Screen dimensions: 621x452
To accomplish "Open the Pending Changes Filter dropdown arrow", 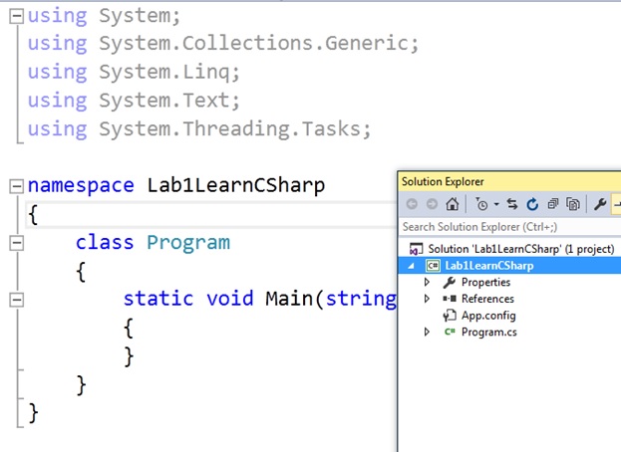I will click(494, 205).
